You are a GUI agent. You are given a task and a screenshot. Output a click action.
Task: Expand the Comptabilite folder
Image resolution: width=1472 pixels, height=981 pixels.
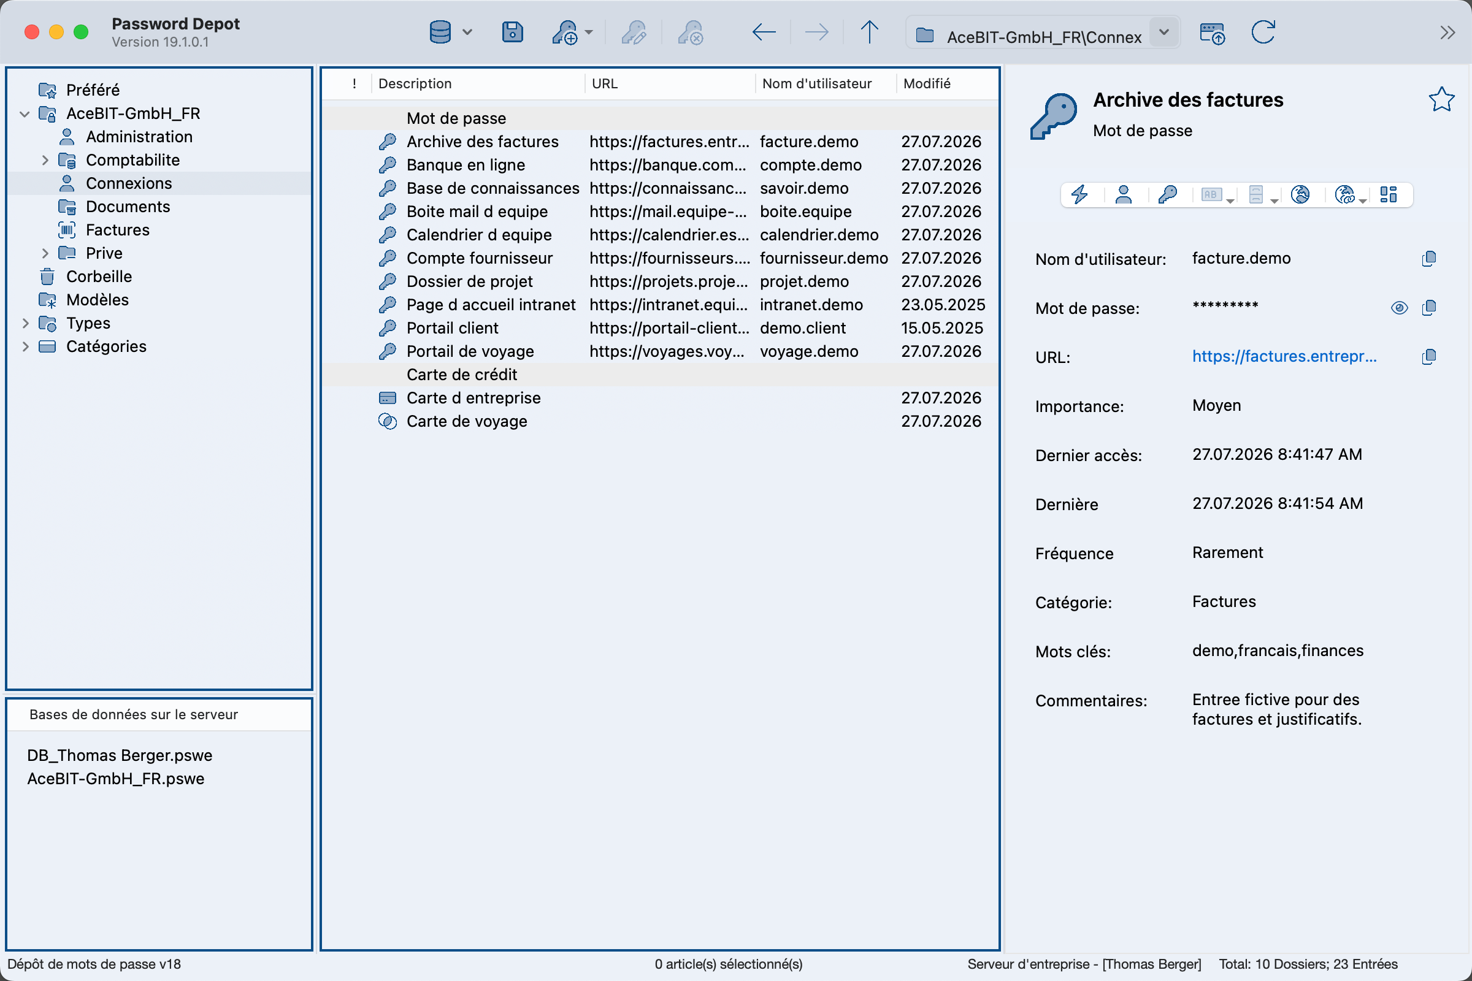coord(44,160)
